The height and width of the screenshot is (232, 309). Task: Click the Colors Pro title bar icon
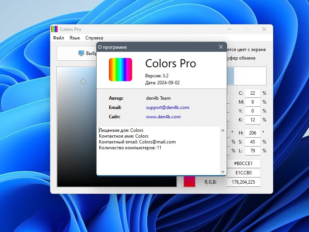click(54, 29)
